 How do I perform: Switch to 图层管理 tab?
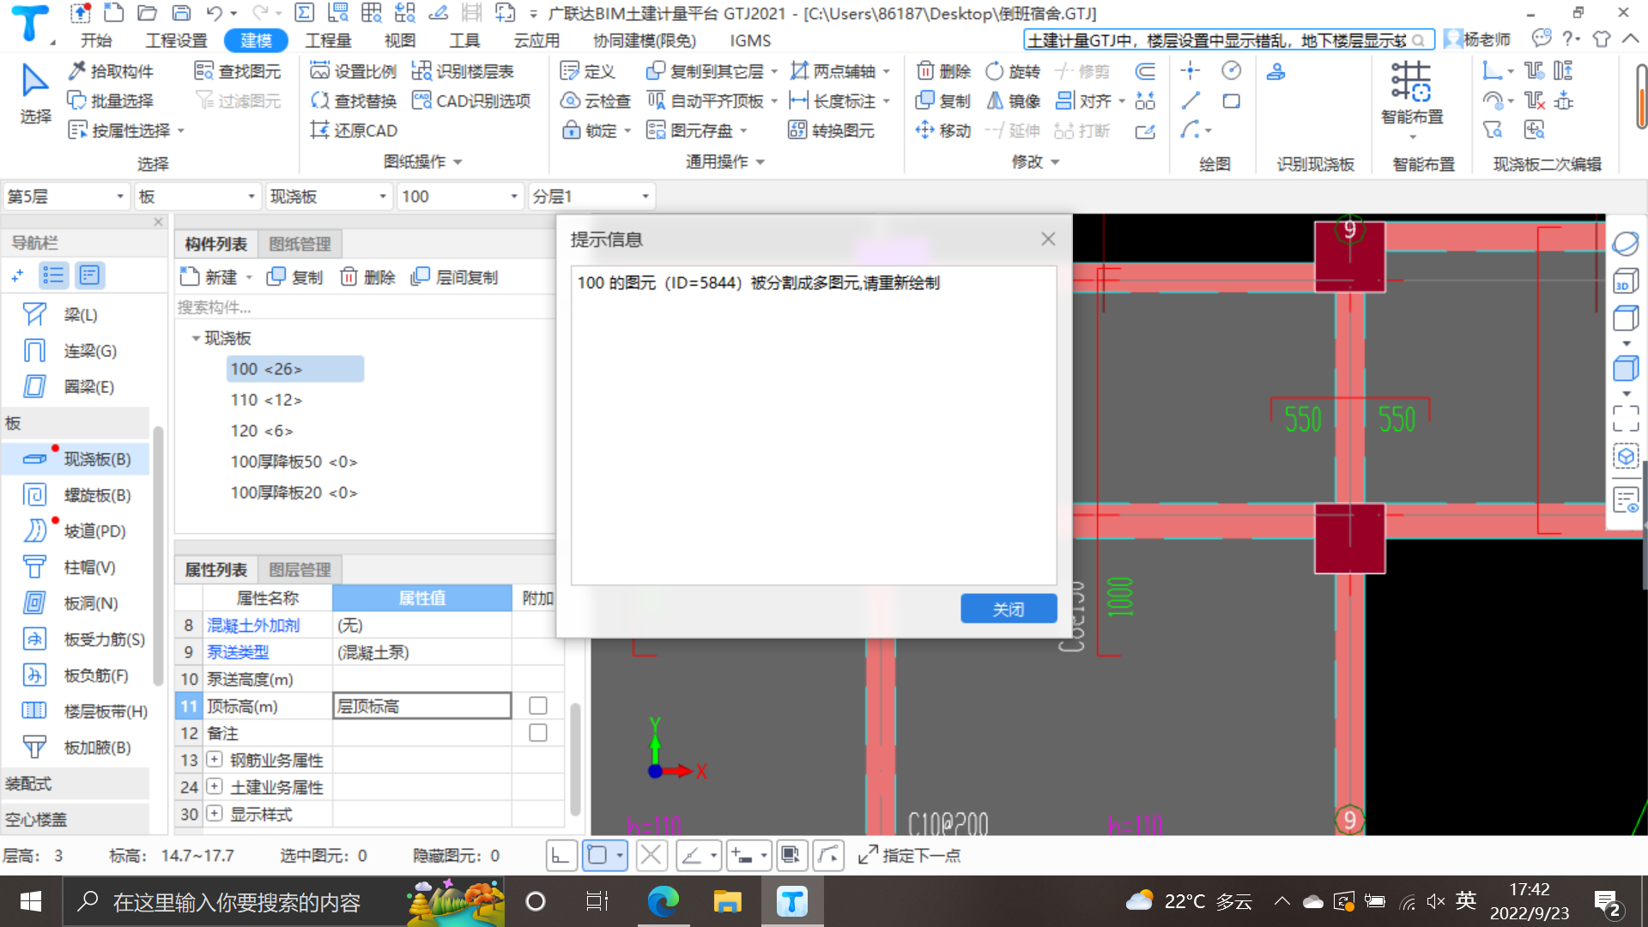point(300,569)
